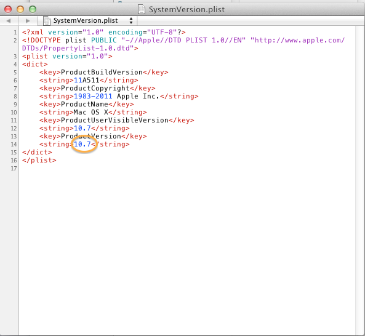
Task: Click the DOCTYPE plist PUBLIC text on line 2
Action: point(70,40)
